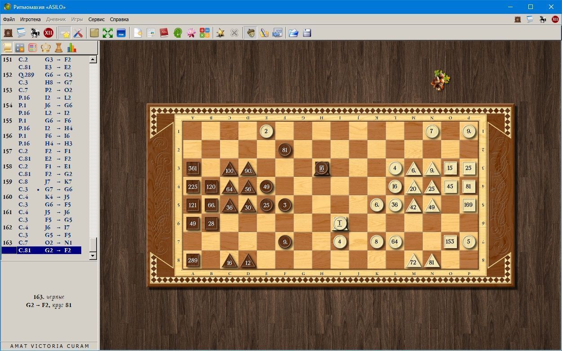Click the small black horse icon at menu bar right

(543, 19)
